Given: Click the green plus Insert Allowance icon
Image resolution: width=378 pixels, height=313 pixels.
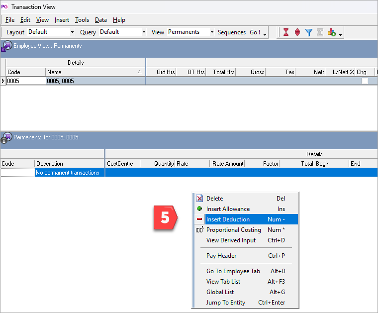Looking at the screenshot, I should [199, 209].
